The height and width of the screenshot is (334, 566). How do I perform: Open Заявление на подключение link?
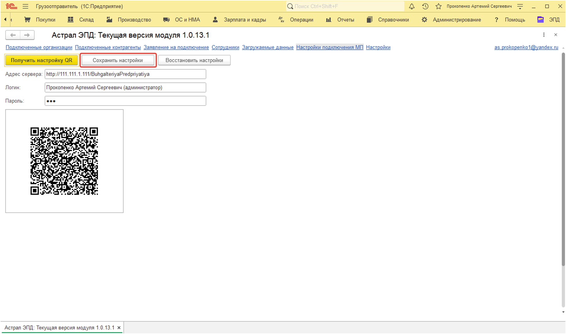(176, 47)
